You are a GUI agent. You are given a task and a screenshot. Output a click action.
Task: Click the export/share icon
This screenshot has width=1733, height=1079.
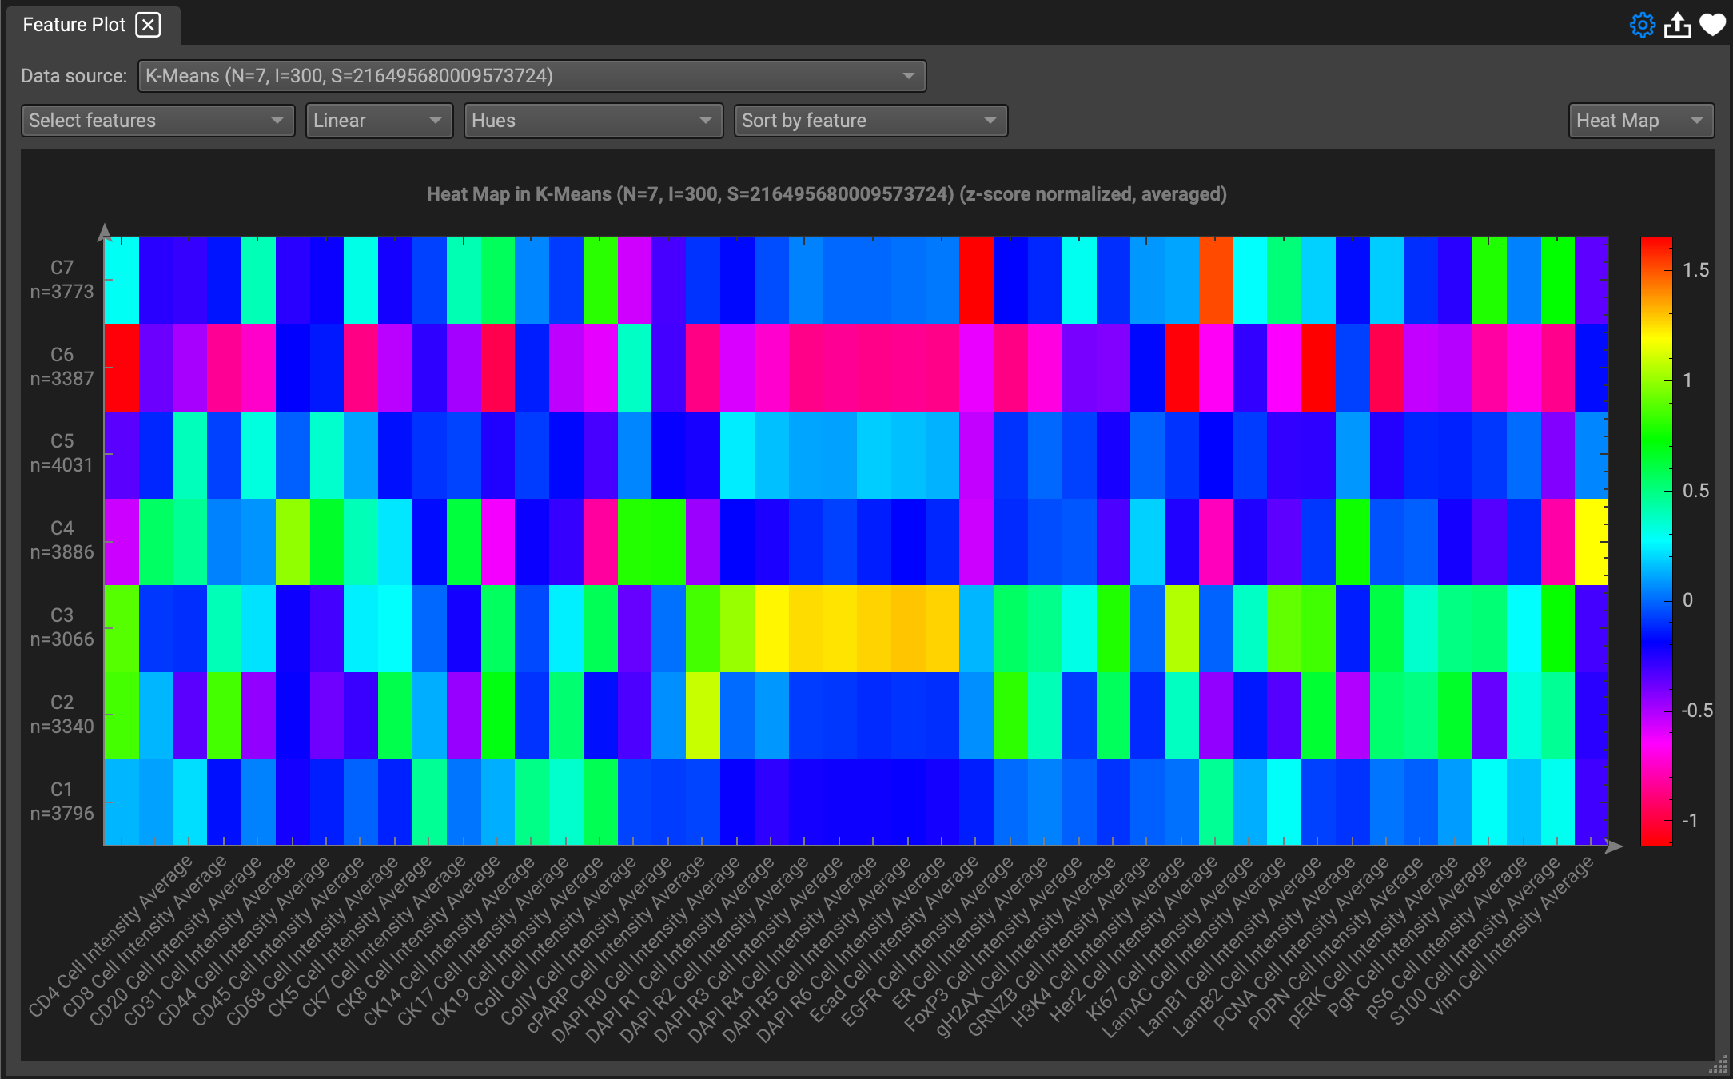[x=1677, y=25]
